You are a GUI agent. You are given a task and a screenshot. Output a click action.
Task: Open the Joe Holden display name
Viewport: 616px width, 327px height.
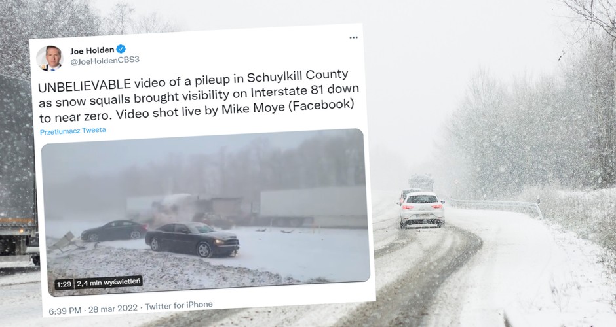point(92,50)
